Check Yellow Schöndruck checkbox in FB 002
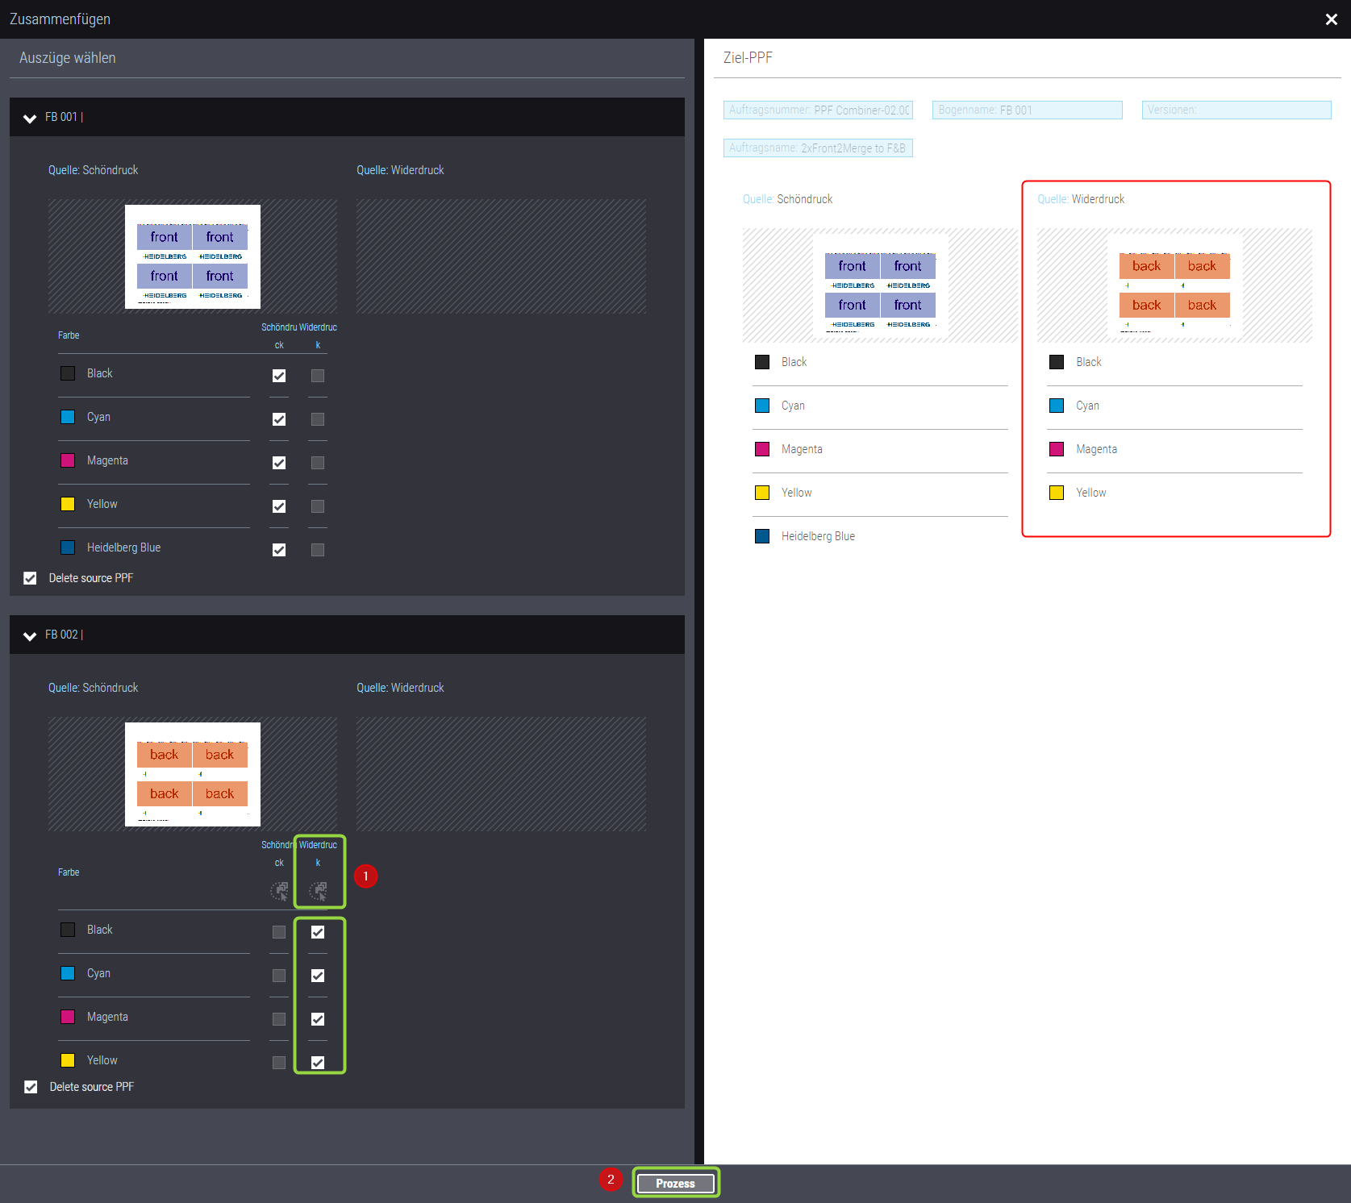This screenshot has height=1203, width=1351. pos(279,1063)
